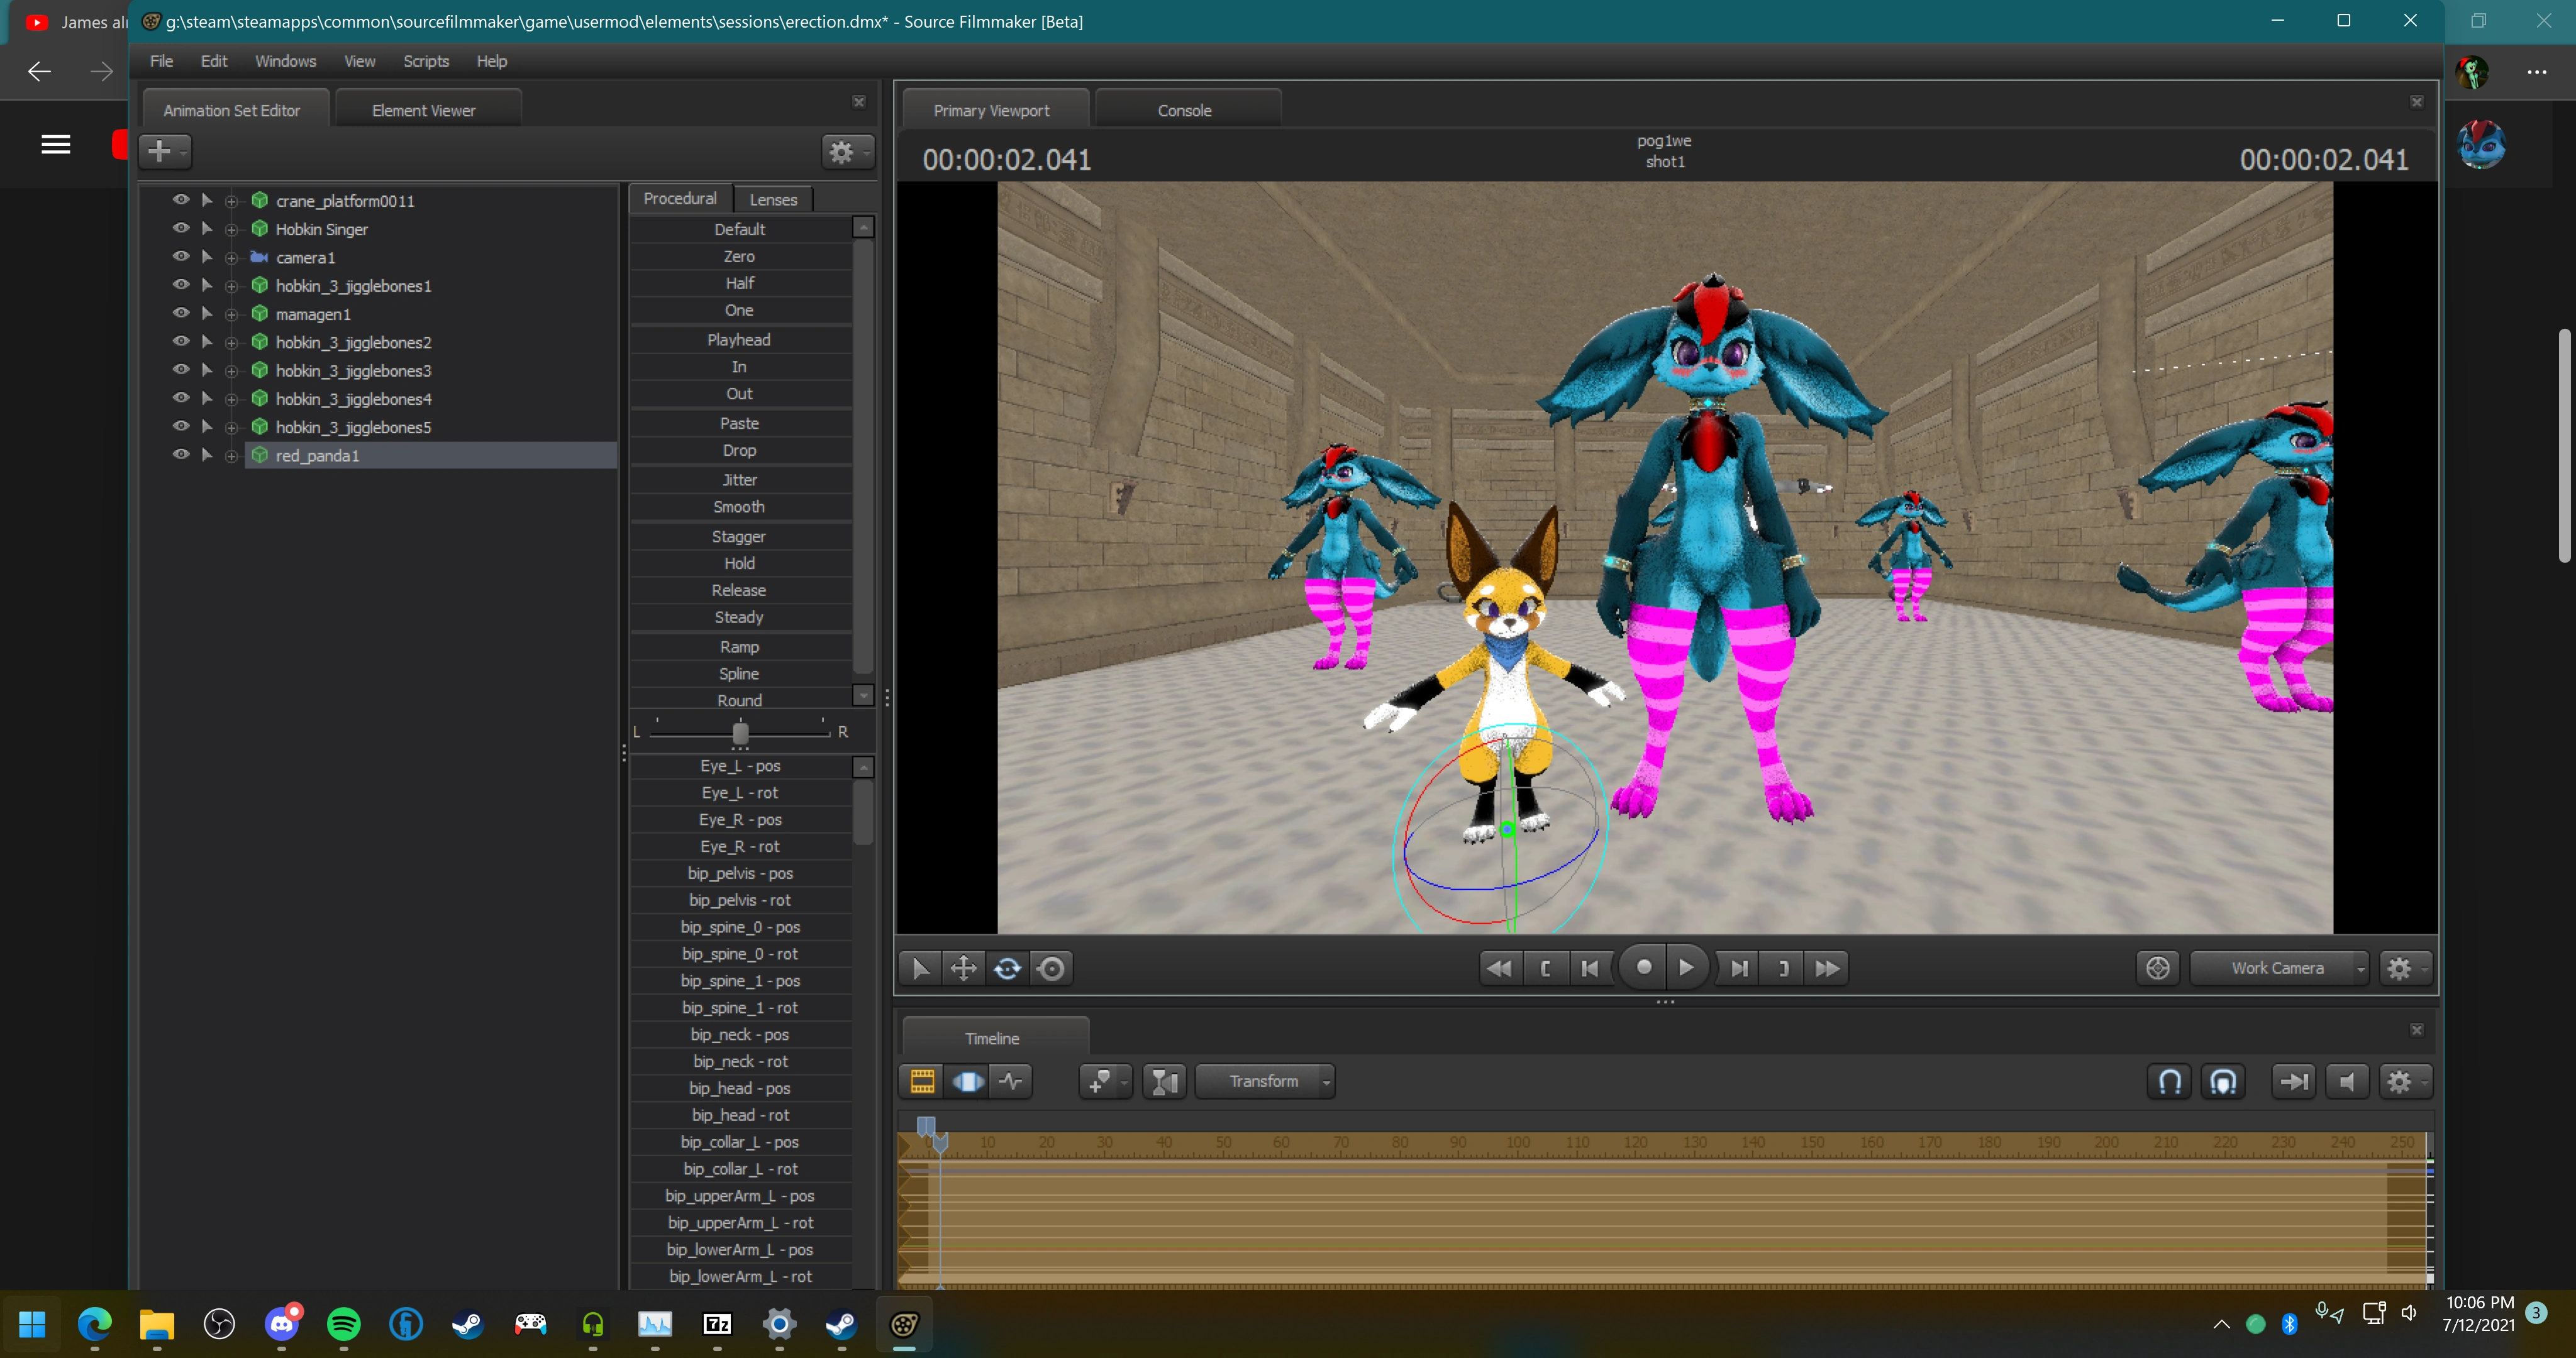
Task: Switch to the motion editor mode
Action: coord(967,1081)
